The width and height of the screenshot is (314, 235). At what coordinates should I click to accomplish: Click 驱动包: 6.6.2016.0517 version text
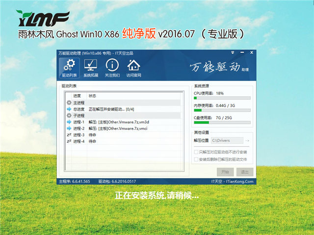coord(117,182)
